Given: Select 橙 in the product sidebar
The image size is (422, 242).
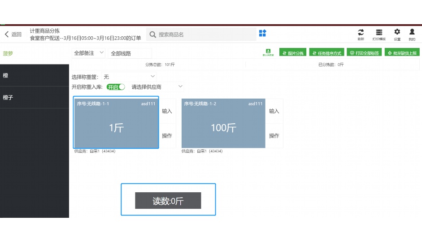Looking at the screenshot, I should (35, 75).
